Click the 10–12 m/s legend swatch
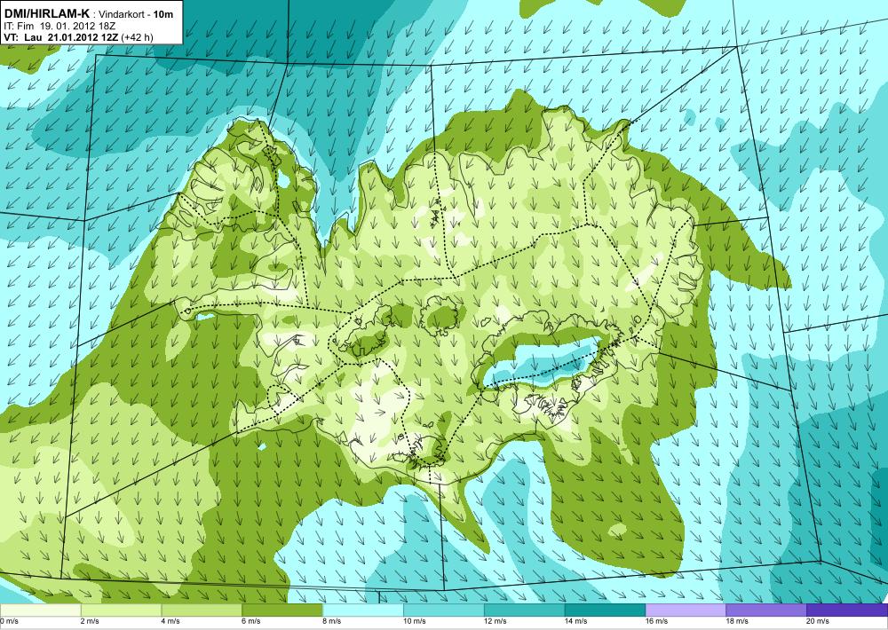Screen dimensions: 888x630 [x=443, y=610]
